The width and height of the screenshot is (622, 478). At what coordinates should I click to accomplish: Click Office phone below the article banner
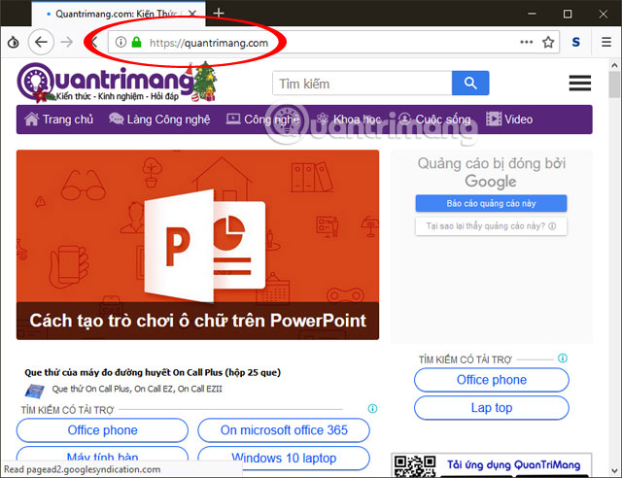102,430
